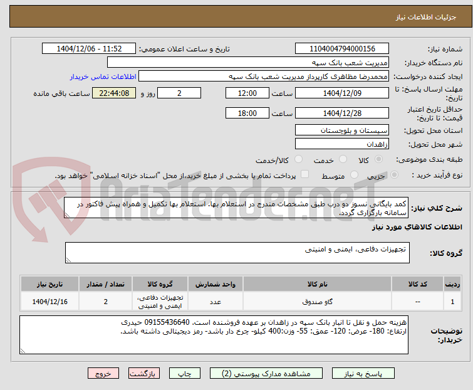Select the کالا/خدمت radio button
Image resolution: width=473 pixels, height=390 pixels.
pyautogui.click(x=298, y=159)
